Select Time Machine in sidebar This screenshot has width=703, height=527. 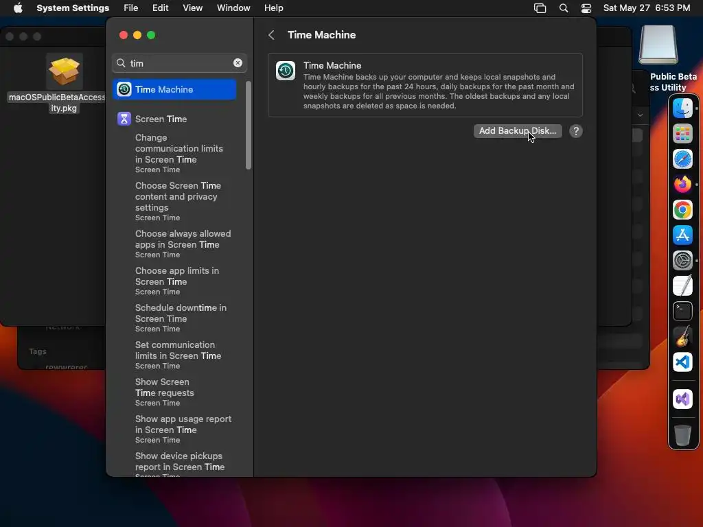(x=174, y=89)
